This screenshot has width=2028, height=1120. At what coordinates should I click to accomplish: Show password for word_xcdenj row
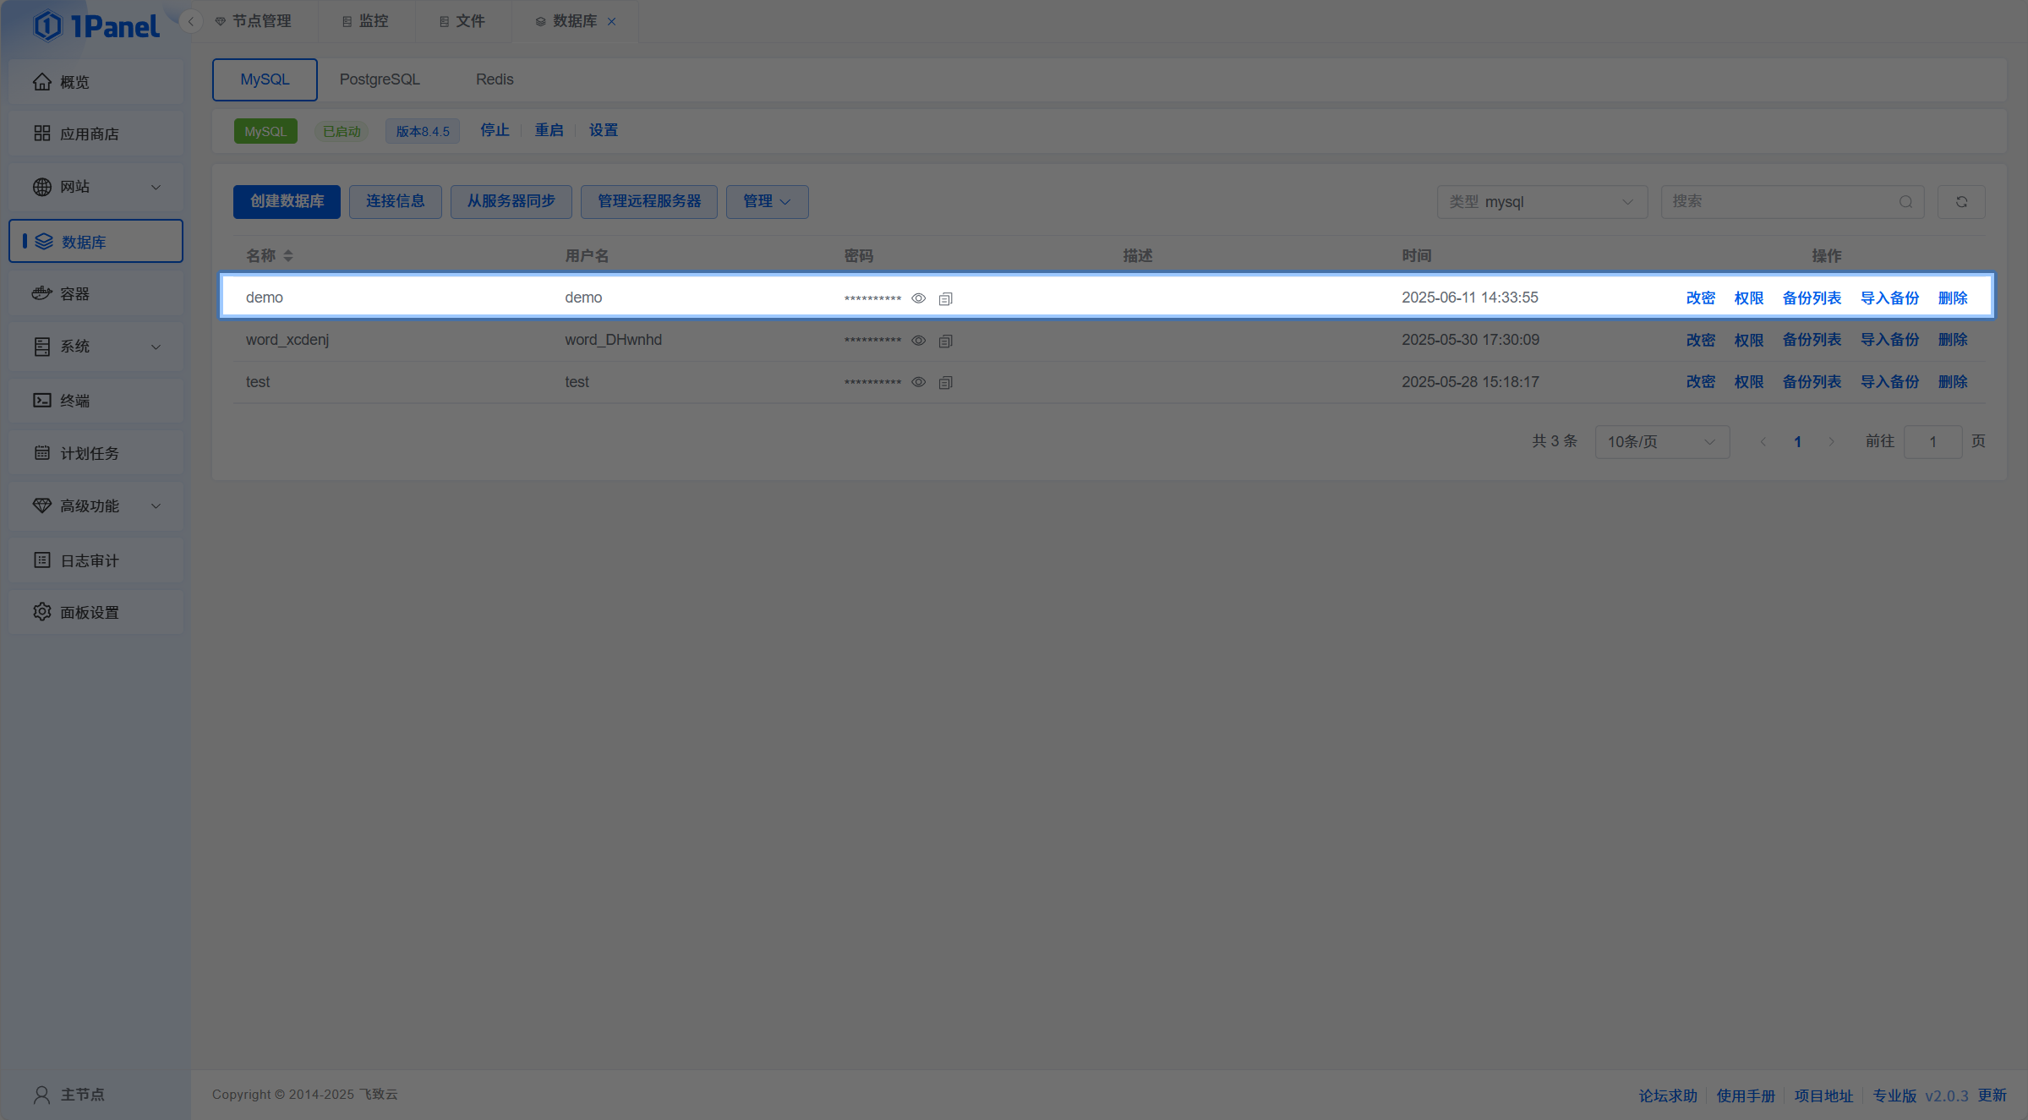point(918,341)
